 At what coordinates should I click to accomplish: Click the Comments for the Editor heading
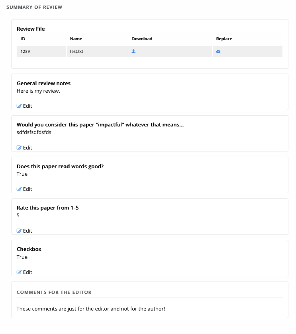coord(54,292)
